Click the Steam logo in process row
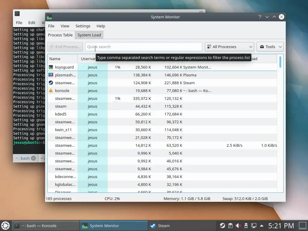The height and width of the screenshot is (231, 308). pyautogui.click(x=51, y=83)
